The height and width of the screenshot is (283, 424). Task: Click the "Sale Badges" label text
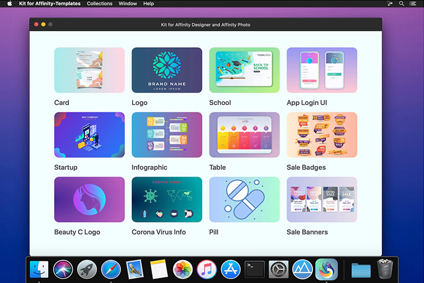point(306,167)
